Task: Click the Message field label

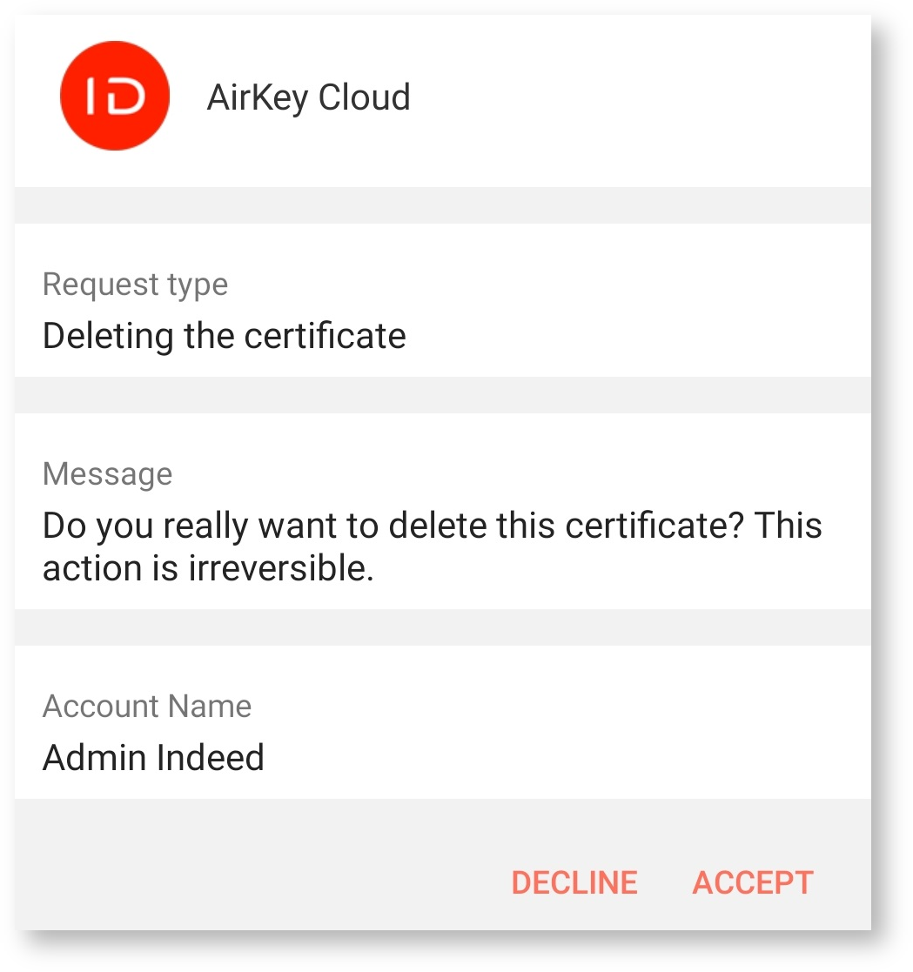Action: click(107, 474)
